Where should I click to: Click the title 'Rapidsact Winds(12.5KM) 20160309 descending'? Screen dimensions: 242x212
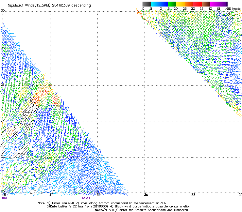click(49, 6)
